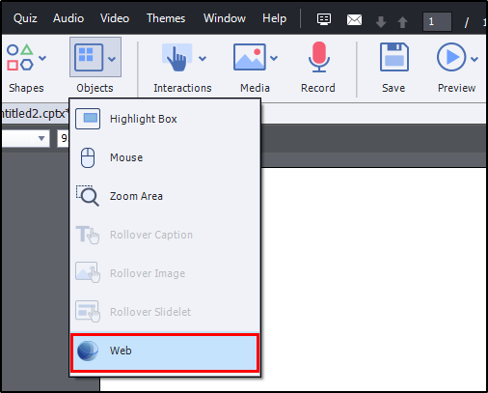The width and height of the screenshot is (488, 393).
Task: Open the Quiz menu
Action: tap(25, 18)
